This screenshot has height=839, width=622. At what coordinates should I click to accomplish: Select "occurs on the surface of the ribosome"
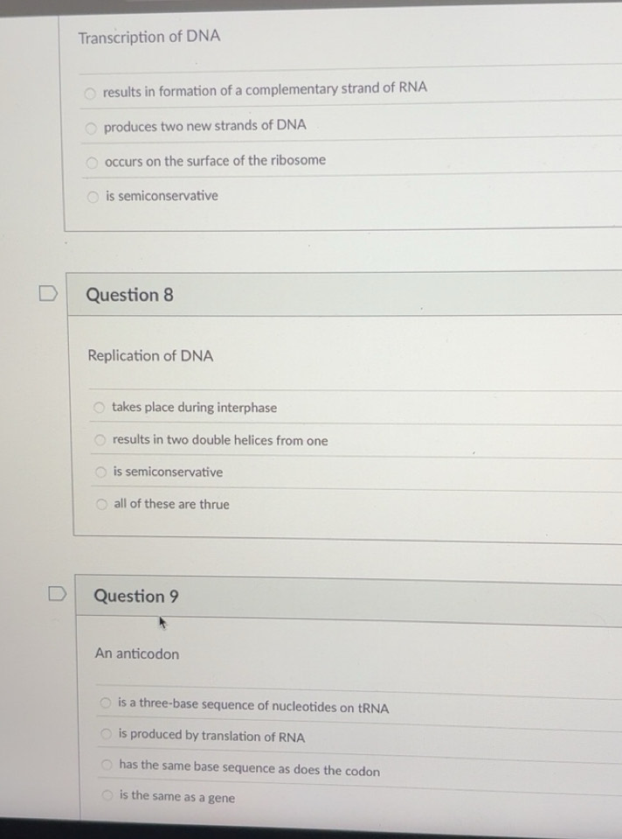(92, 162)
